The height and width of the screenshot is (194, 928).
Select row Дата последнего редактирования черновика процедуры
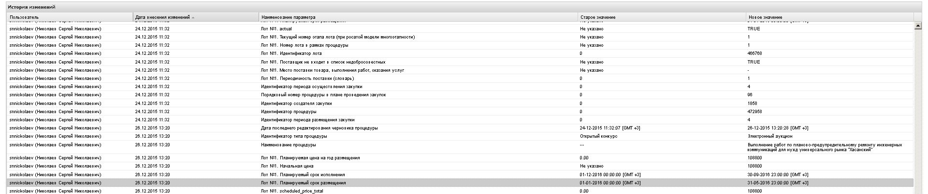click(x=460, y=128)
